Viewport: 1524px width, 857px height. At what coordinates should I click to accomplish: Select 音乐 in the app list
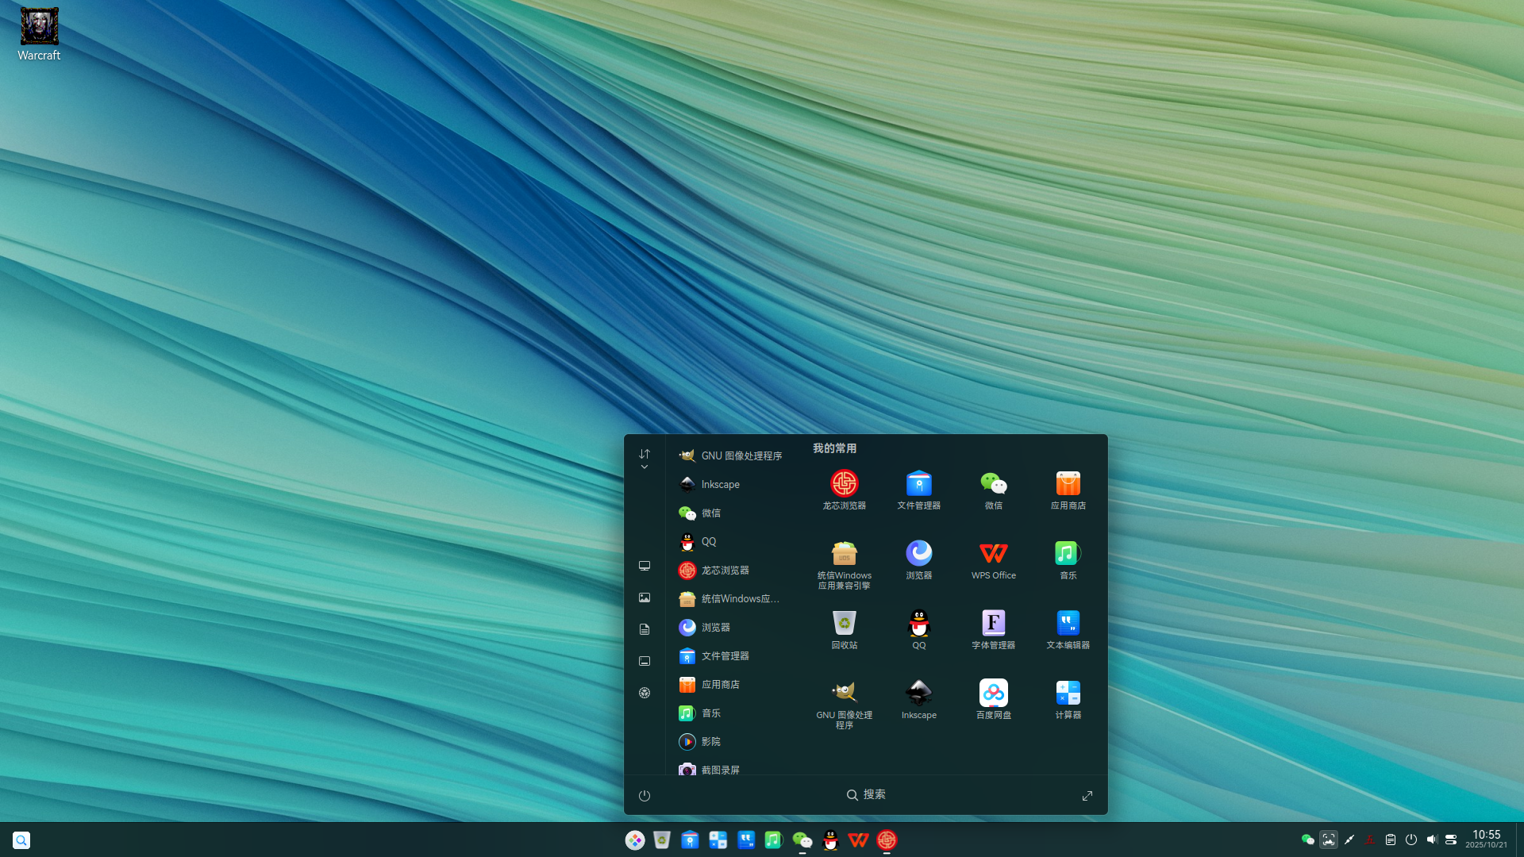tap(731, 713)
